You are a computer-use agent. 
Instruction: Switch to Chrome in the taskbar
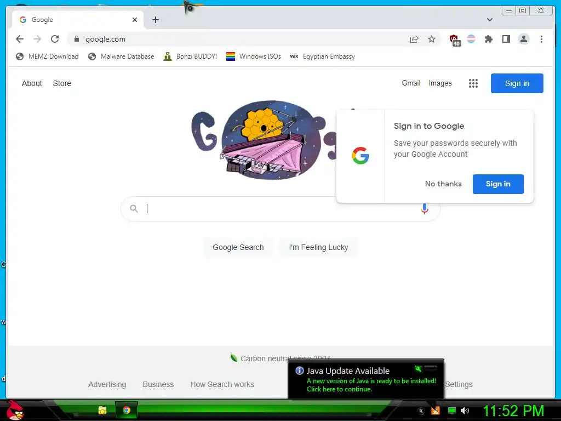[127, 410]
